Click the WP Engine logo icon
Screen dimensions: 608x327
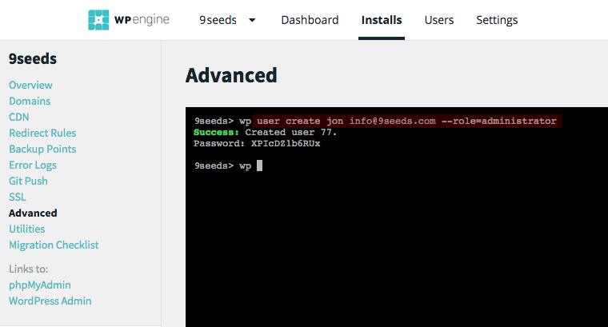(98, 20)
